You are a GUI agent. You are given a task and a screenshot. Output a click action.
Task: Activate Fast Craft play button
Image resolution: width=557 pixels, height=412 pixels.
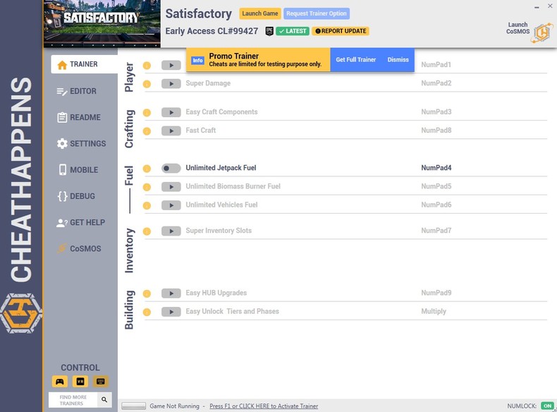click(171, 131)
